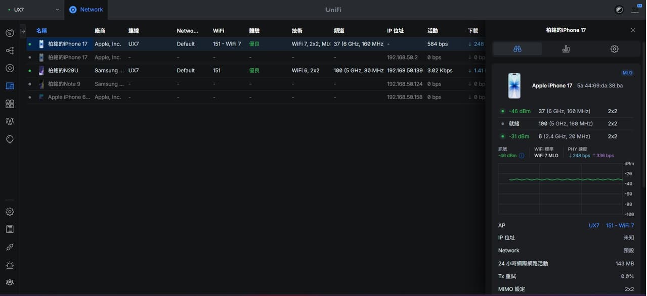
Task: Click the WiFi 7 MLO standard value
Action: click(546, 156)
